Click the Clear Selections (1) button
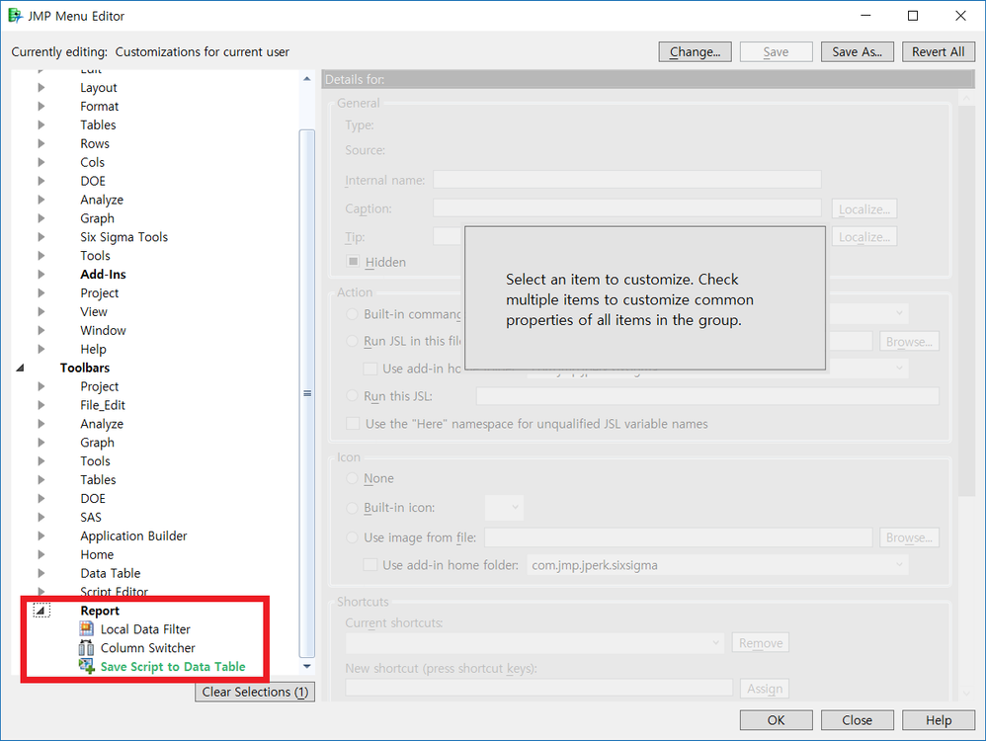This screenshot has width=986, height=741. point(255,692)
